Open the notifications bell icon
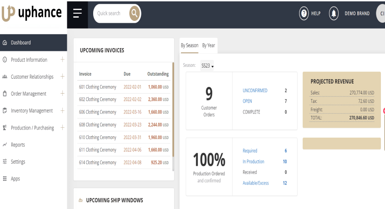Viewport: 385px width, 209px height. pos(334,14)
